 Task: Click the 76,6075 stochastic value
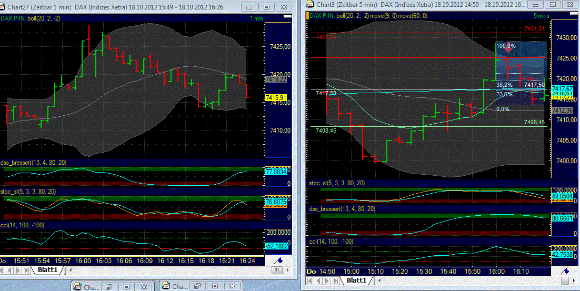(276, 202)
